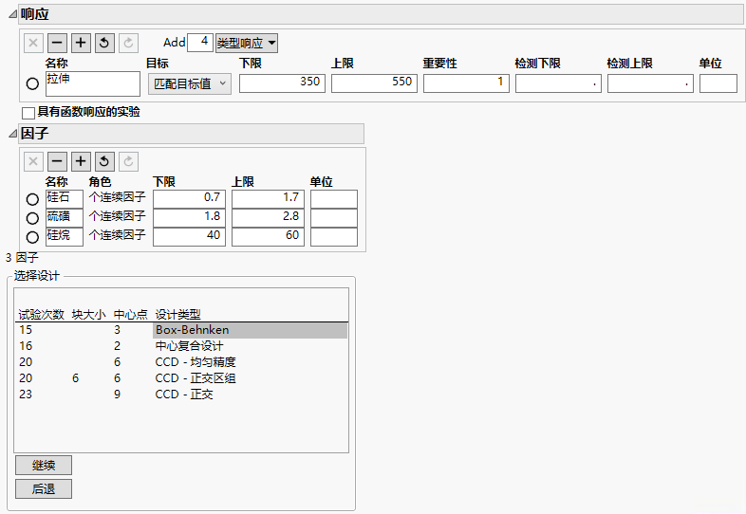Open the 匹配目标值 goal dropdown
The height and width of the screenshot is (514, 746).
190,84
